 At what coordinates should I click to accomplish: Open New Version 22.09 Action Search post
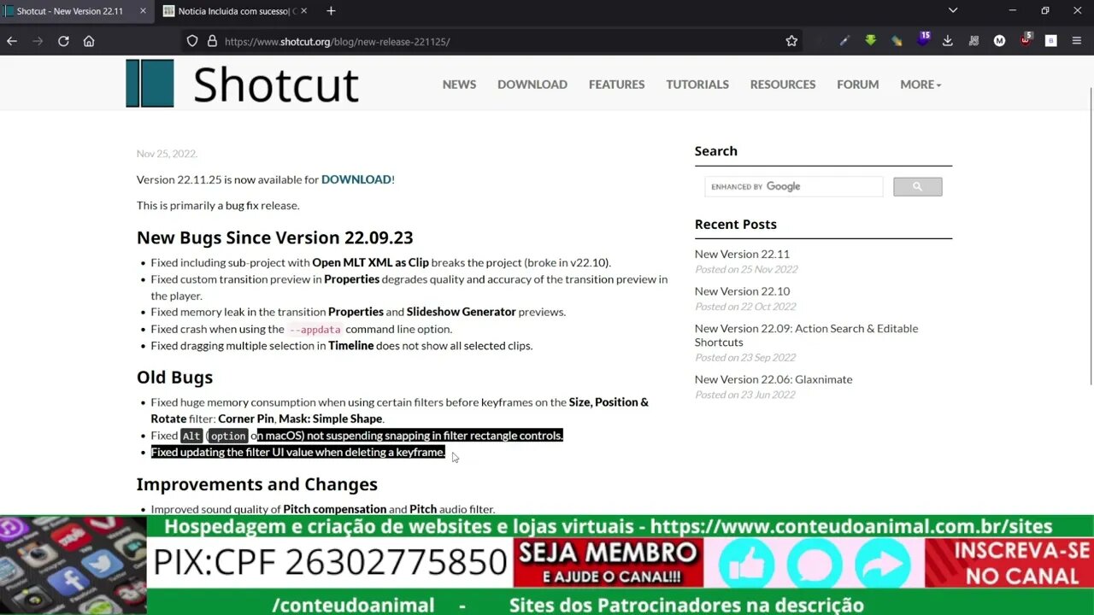[806, 335]
